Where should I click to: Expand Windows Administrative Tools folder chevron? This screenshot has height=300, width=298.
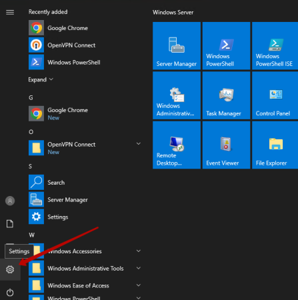(139, 268)
